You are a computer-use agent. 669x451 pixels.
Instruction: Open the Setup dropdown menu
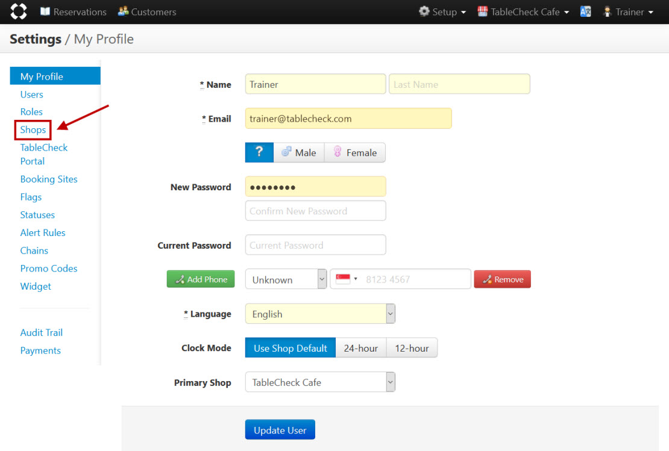pos(442,12)
